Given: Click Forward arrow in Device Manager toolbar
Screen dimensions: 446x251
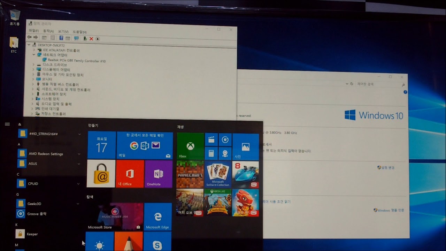Looking at the screenshot, I should point(35,38).
